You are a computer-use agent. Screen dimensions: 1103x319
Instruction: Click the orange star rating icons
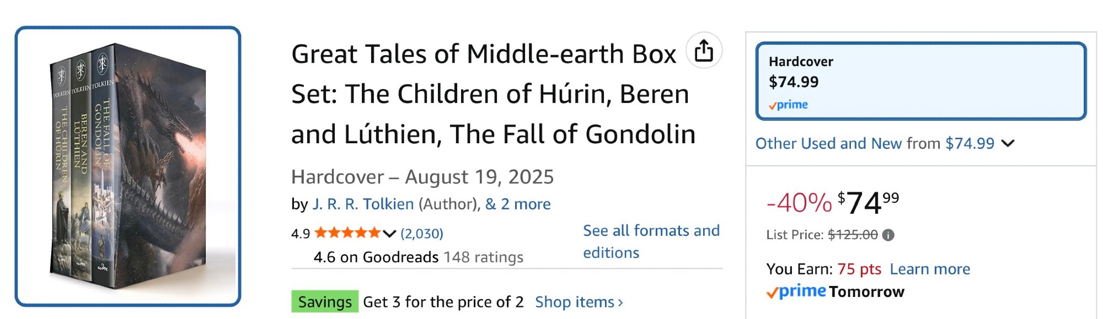click(x=347, y=233)
